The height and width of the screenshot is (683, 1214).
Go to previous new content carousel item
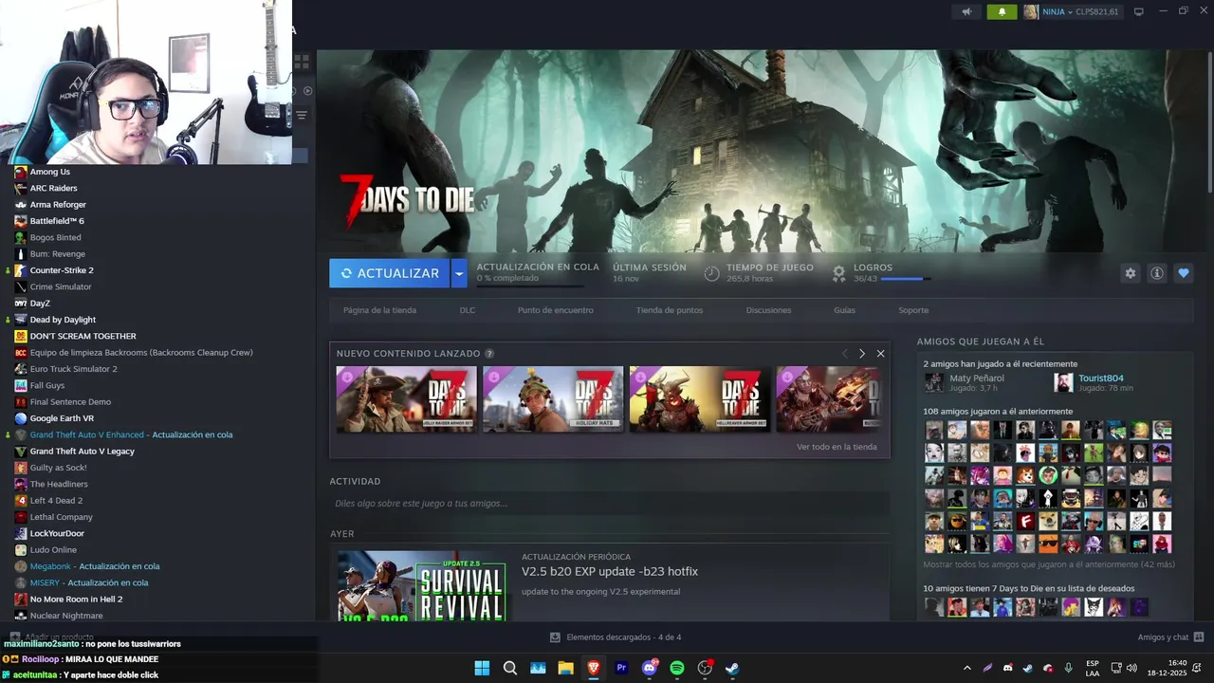[844, 354]
